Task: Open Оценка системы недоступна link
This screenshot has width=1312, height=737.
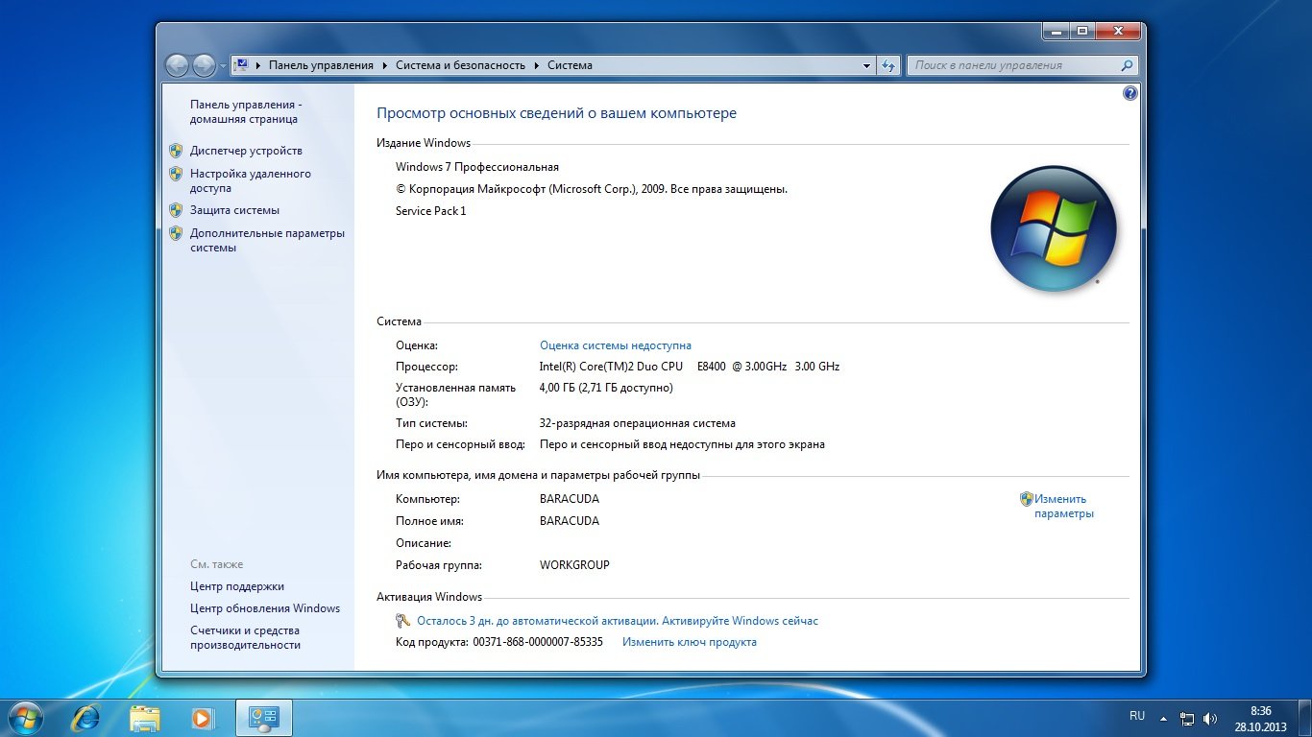Action: tap(616, 345)
